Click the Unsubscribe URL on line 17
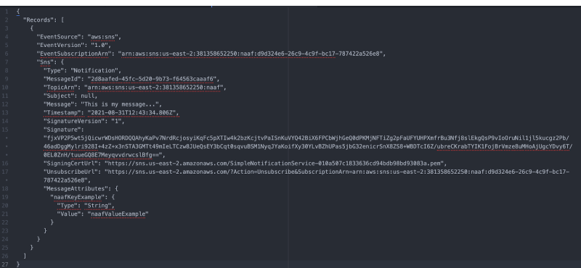Screen dimensions: 581x268 coord(337,172)
